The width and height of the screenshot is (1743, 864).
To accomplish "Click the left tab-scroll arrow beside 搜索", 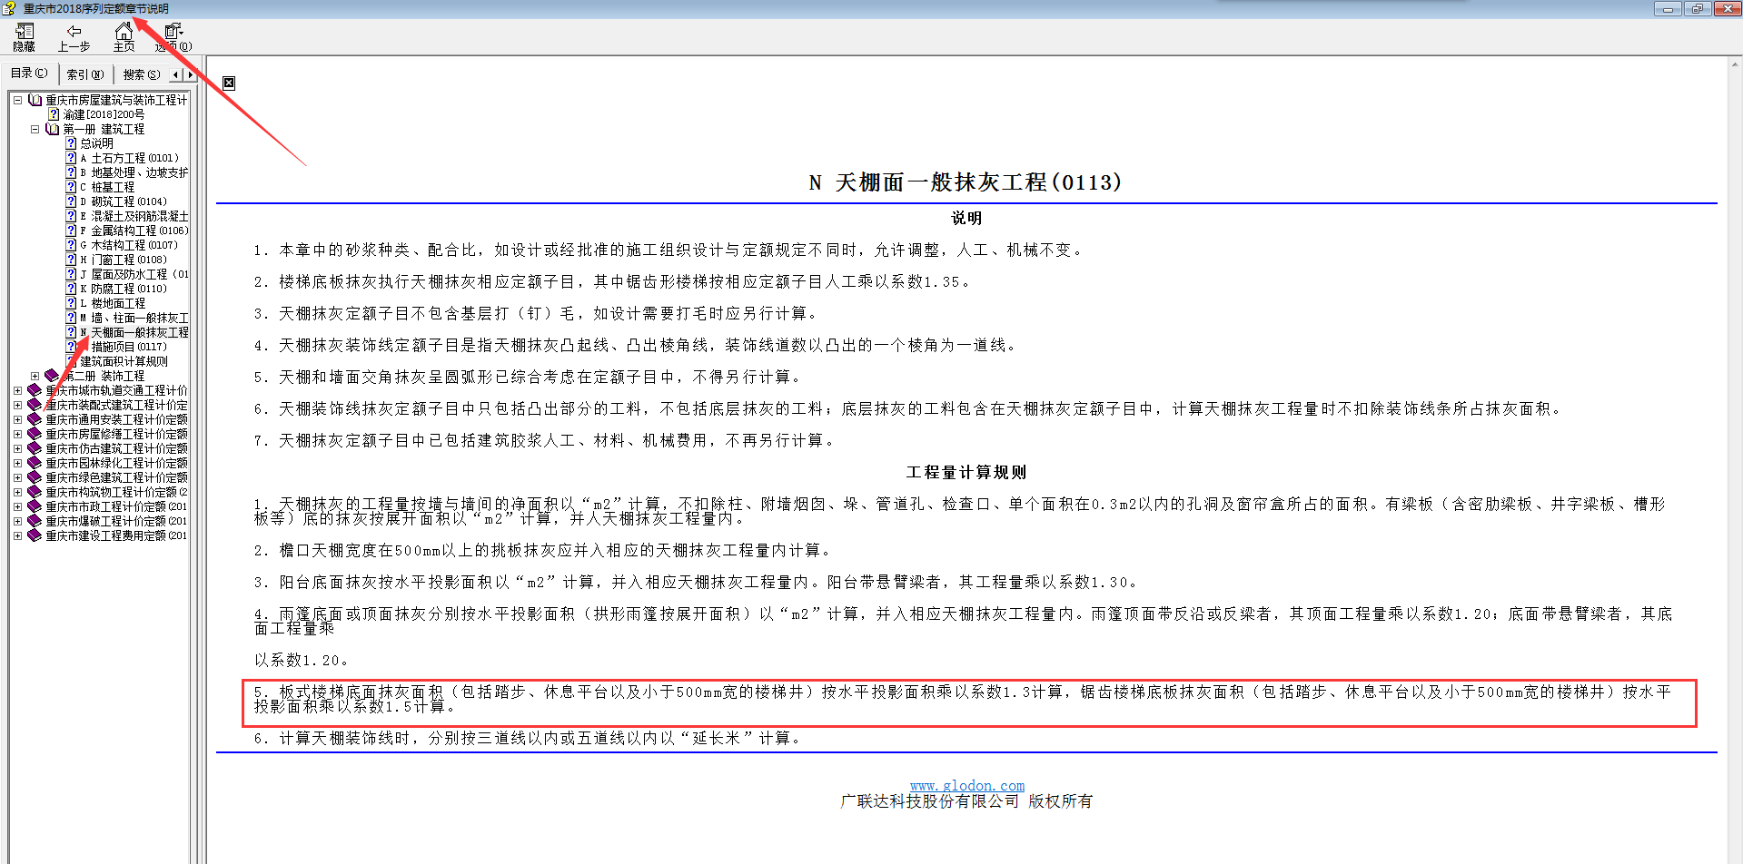I will pyautogui.click(x=177, y=74).
